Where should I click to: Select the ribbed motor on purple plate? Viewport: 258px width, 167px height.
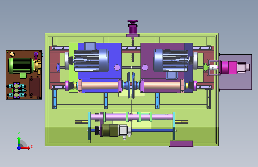pos(171,61)
